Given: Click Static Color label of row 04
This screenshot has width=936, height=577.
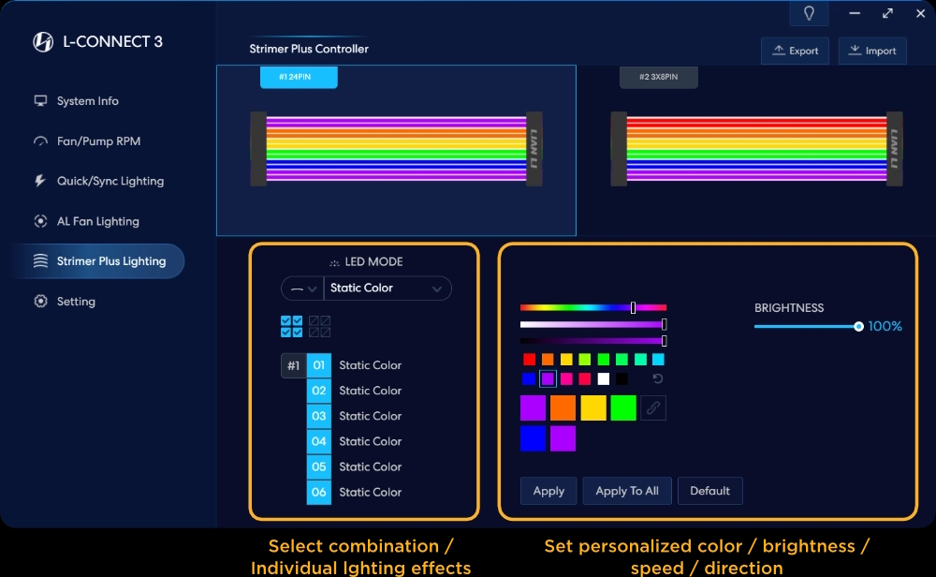Looking at the screenshot, I should (x=370, y=441).
